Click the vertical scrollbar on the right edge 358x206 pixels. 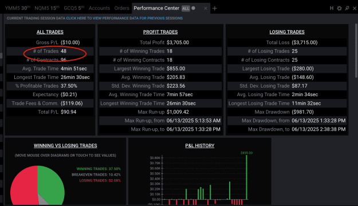click(356, 50)
